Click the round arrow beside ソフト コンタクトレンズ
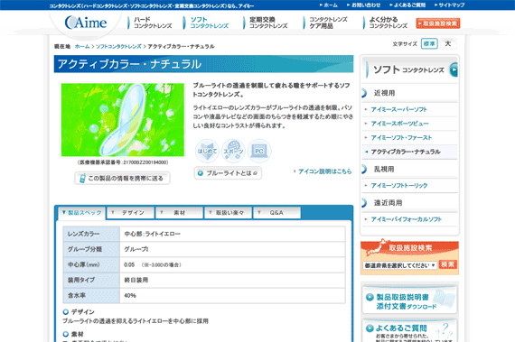Screen dimensions: 515x342 pos(454,69)
